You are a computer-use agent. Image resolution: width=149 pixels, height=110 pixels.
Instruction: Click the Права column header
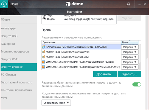(x=130, y=42)
